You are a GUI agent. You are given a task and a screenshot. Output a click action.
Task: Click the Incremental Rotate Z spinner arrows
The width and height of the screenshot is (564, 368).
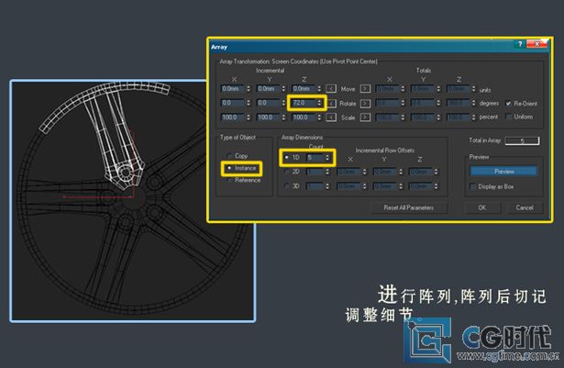click(320, 104)
